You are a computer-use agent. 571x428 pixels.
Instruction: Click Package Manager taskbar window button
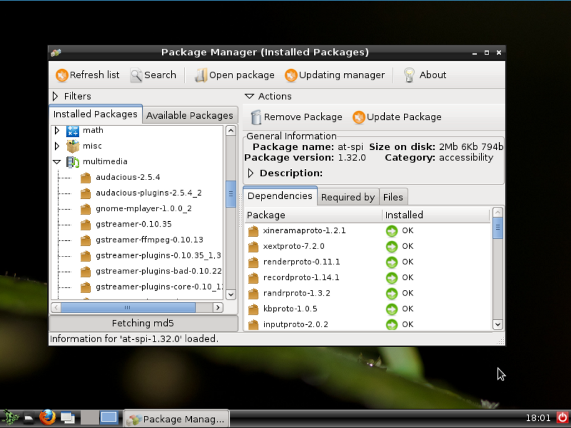[177, 419]
